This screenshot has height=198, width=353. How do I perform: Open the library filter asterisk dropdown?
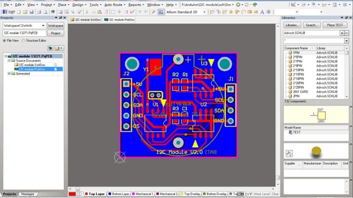(347, 40)
